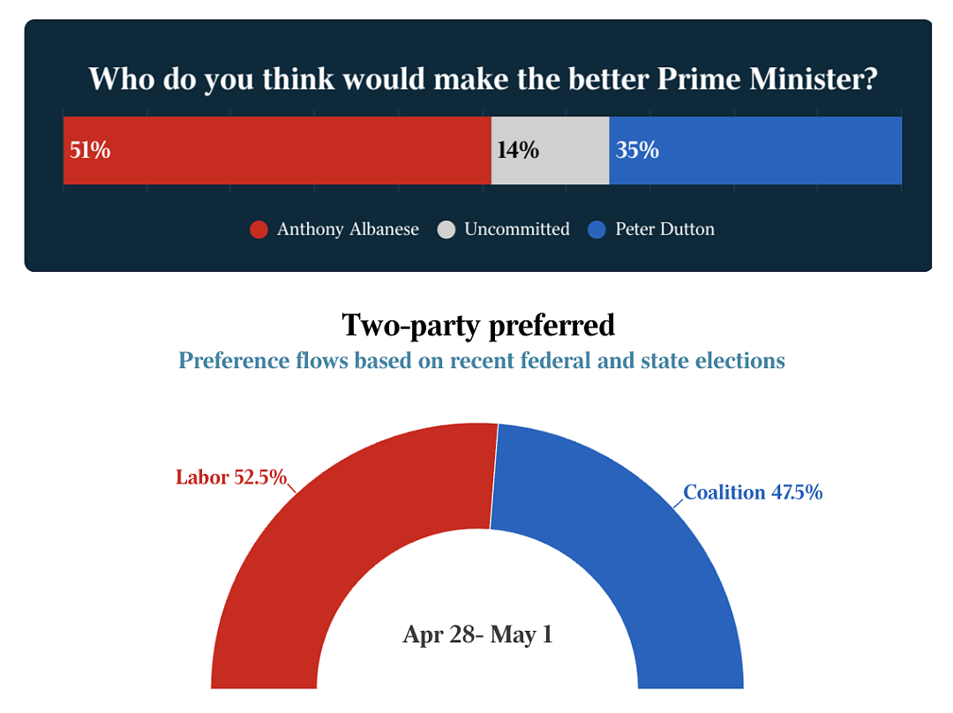Viewport: 953px width, 713px height.
Task: Click the grey 14% bar segment
Action: click(550, 150)
